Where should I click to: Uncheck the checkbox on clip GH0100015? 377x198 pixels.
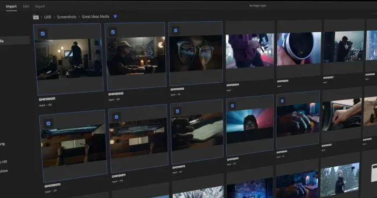pyautogui.click(x=232, y=106)
